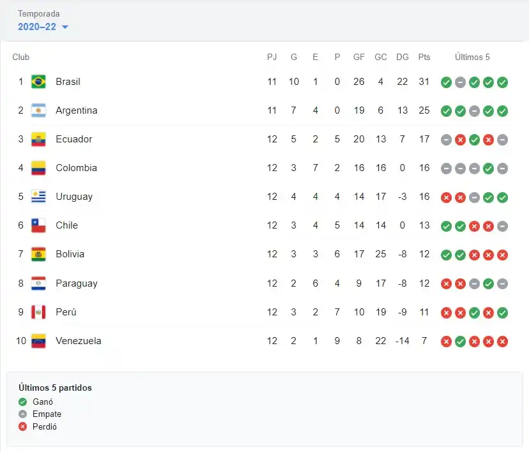Click the Colombia flag icon
529x452 pixels.
point(38,168)
